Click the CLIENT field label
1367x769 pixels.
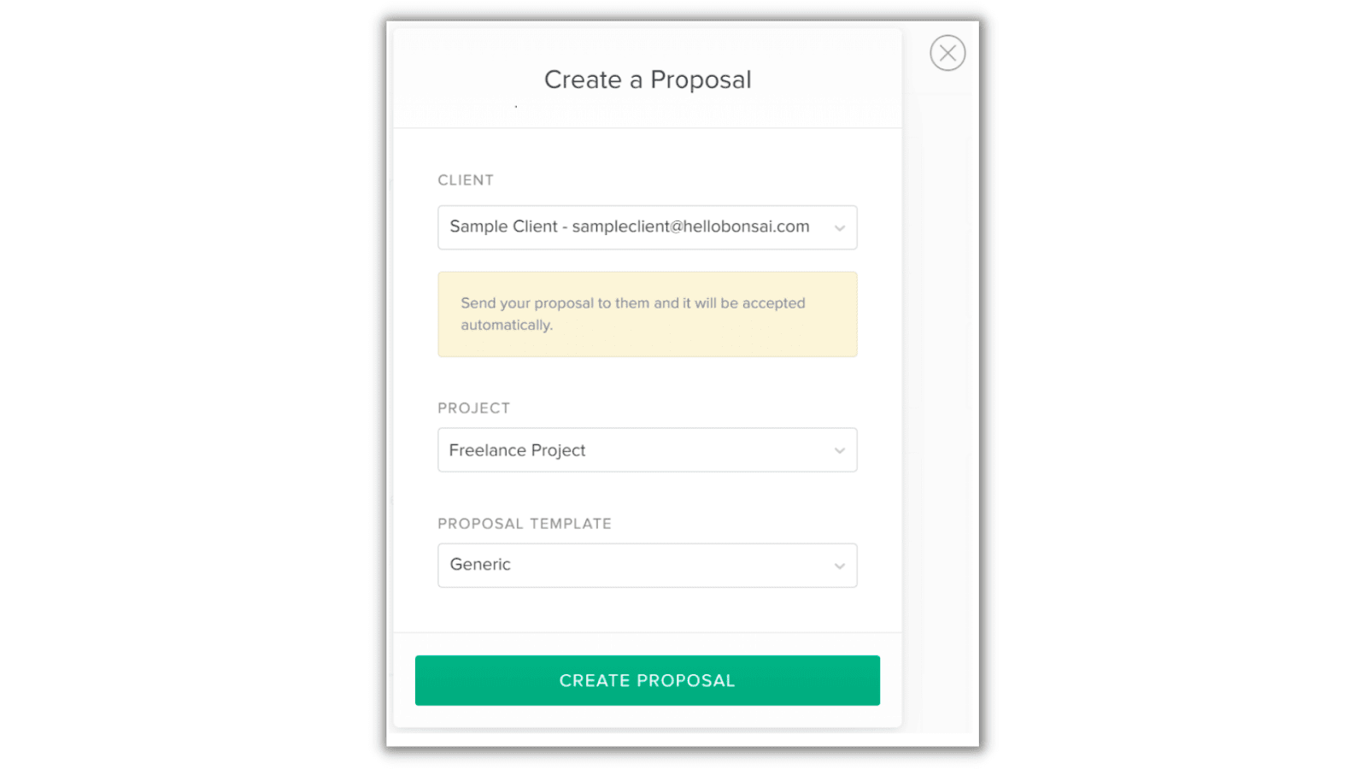[466, 180]
